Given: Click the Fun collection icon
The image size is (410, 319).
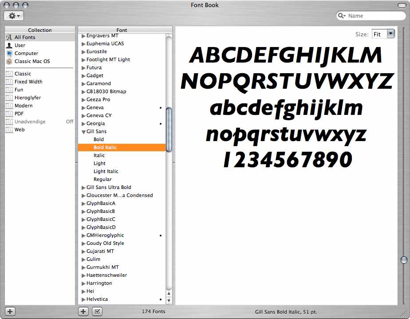Looking at the screenshot, I should point(9,90).
